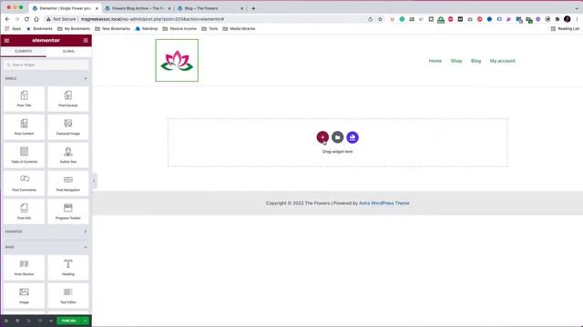Click the browser home button
The image size is (583, 327).
pyautogui.click(x=36, y=19)
